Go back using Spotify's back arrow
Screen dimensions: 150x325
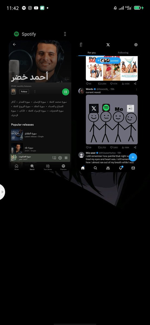coord(14,44)
